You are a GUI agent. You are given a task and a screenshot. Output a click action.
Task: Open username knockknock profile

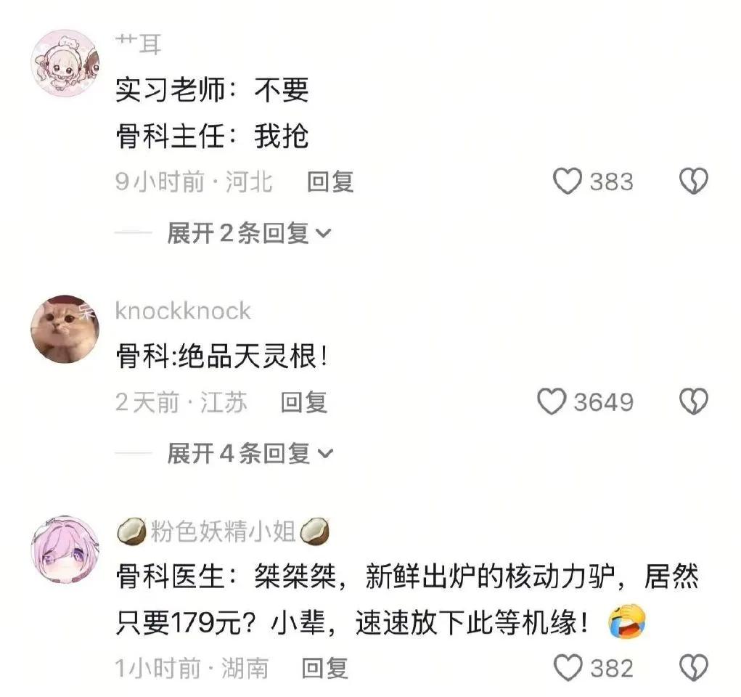click(x=182, y=311)
